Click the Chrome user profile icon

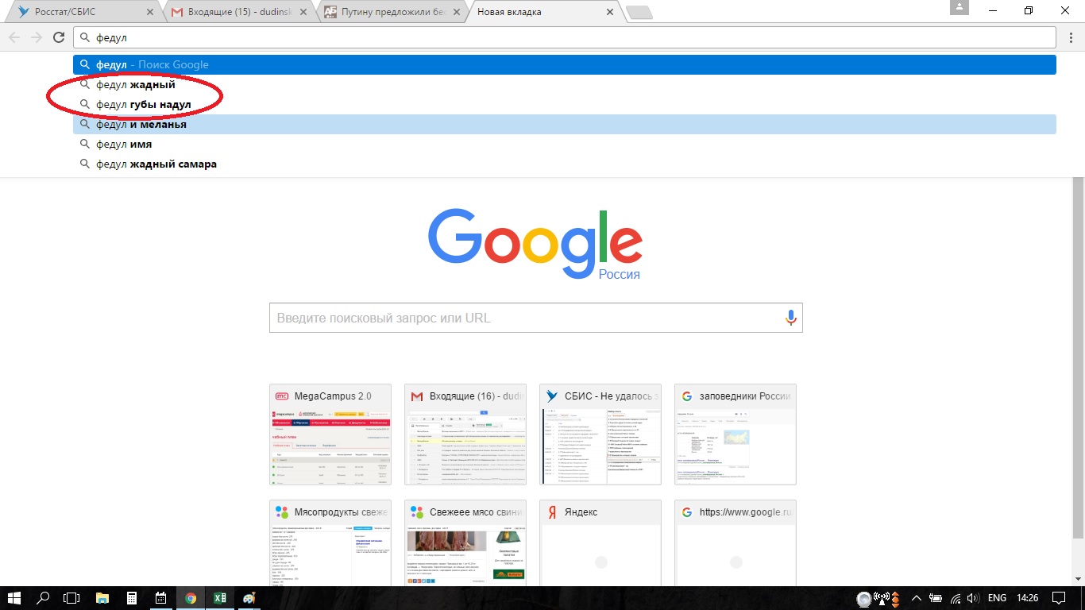point(960,8)
